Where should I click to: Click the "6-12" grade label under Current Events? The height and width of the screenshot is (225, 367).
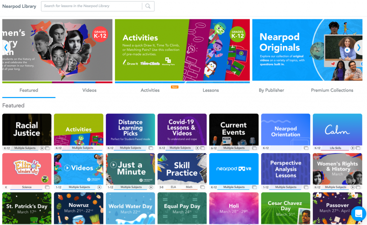(214, 148)
